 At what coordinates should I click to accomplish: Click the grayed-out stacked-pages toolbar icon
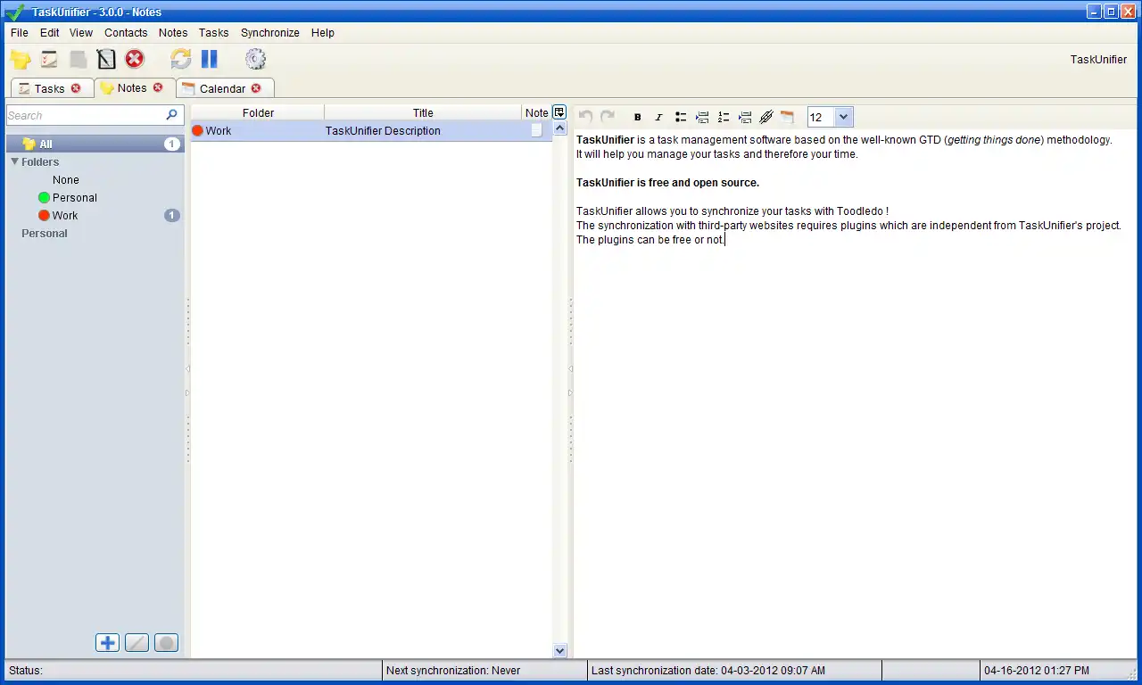[x=79, y=60]
